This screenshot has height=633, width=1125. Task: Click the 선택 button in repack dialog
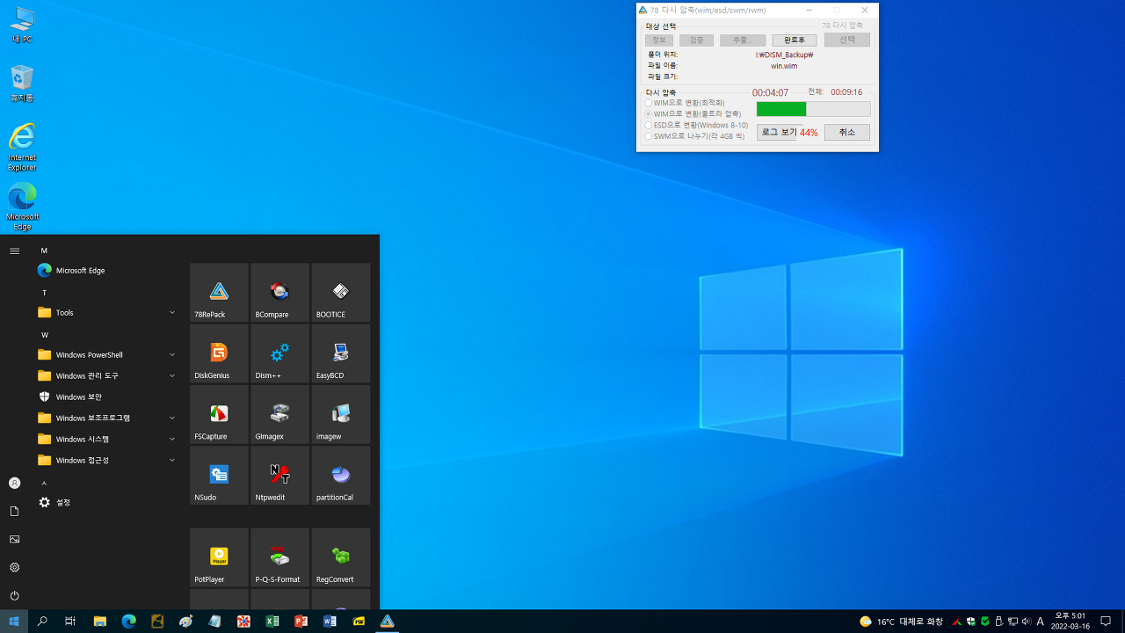(x=847, y=40)
